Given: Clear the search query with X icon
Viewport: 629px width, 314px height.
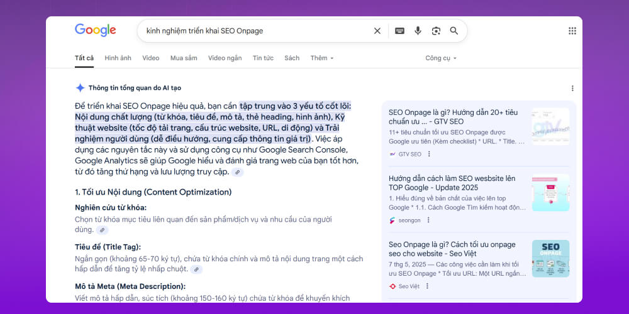Looking at the screenshot, I should (377, 31).
